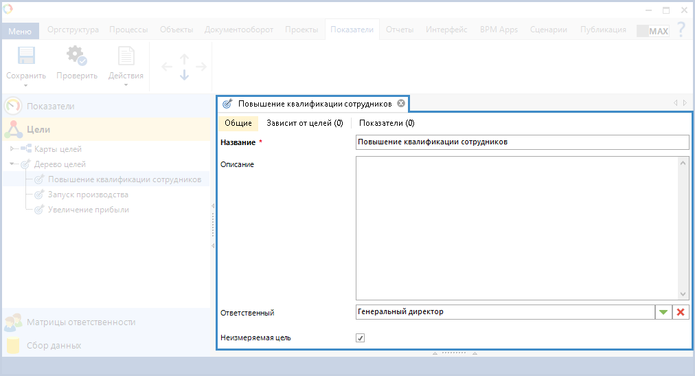Switch to the Отчеты ribbon tab
The width and height of the screenshot is (695, 376).
pyautogui.click(x=399, y=30)
